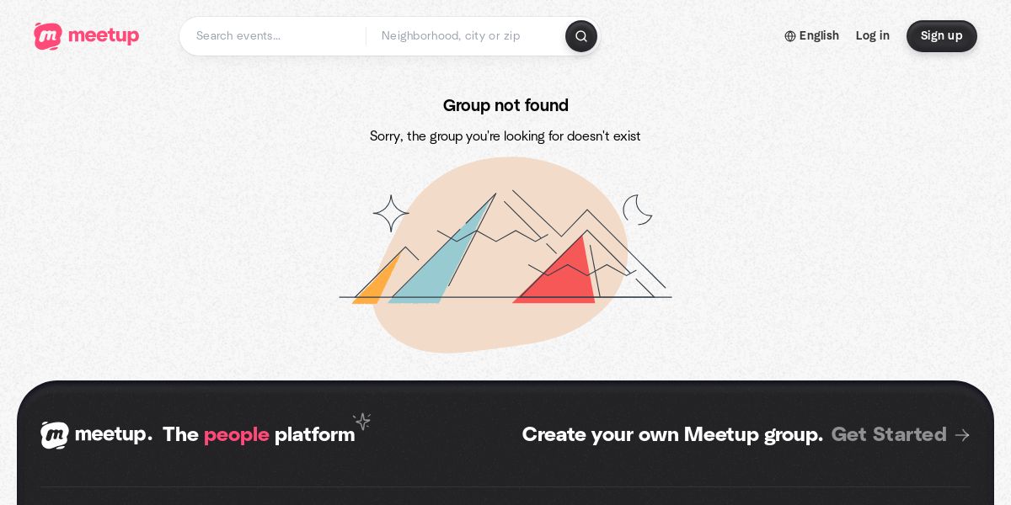Click the pink word people in footer tagline
This screenshot has width=1011, height=505.
tap(237, 435)
